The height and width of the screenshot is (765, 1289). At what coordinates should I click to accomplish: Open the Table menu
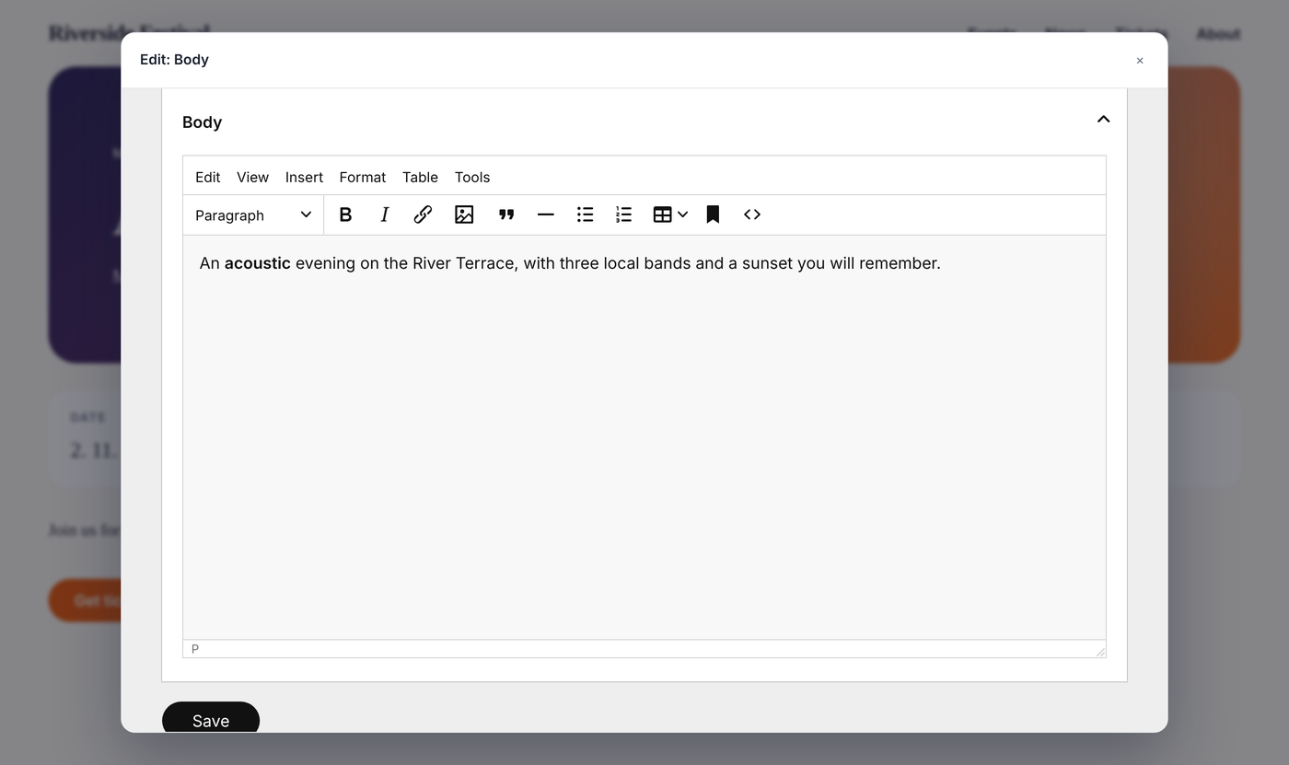coord(420,177)
